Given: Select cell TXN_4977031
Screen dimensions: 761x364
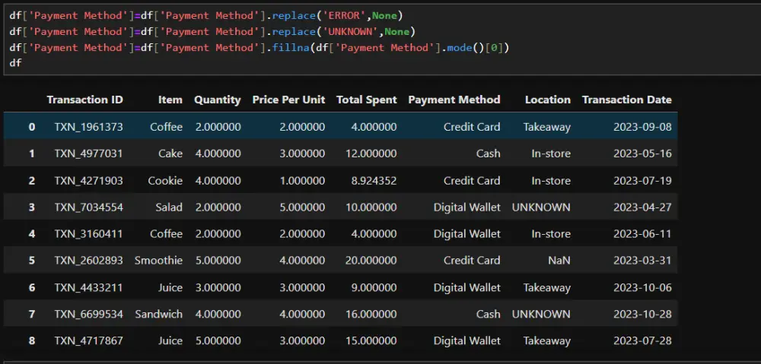Looking at the screenshot, I should point(89,154).
